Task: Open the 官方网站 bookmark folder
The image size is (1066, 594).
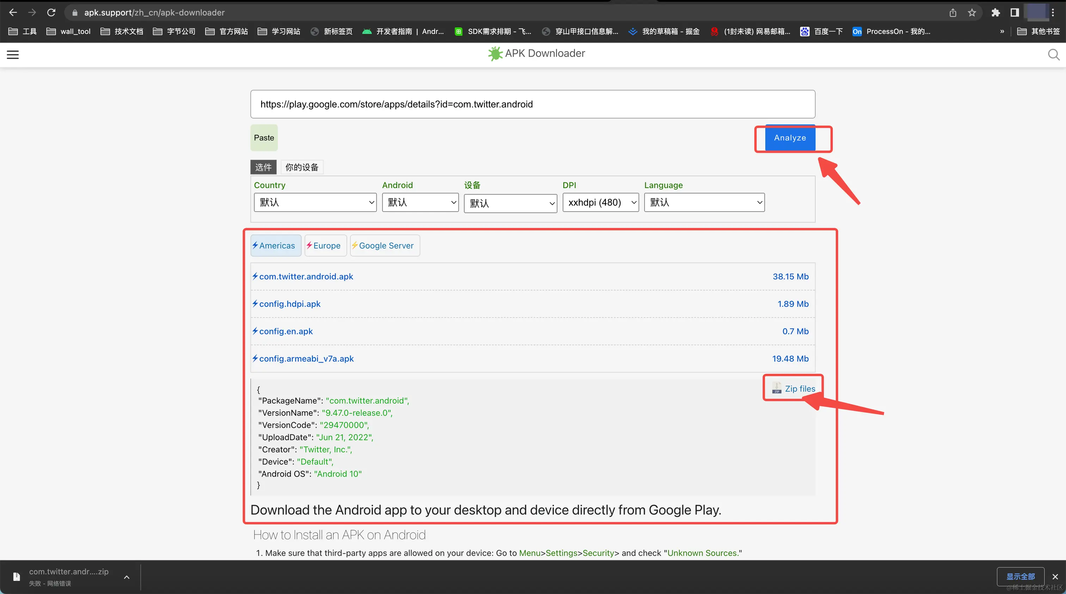Action: pyautogui.click(x=227, y=31)
